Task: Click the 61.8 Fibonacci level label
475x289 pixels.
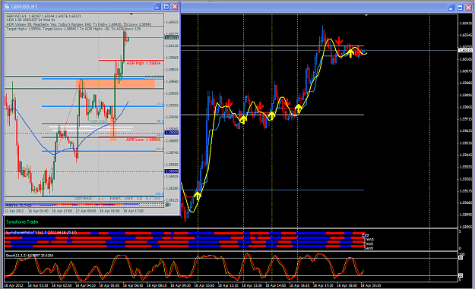Action: (x=160, y=149)
